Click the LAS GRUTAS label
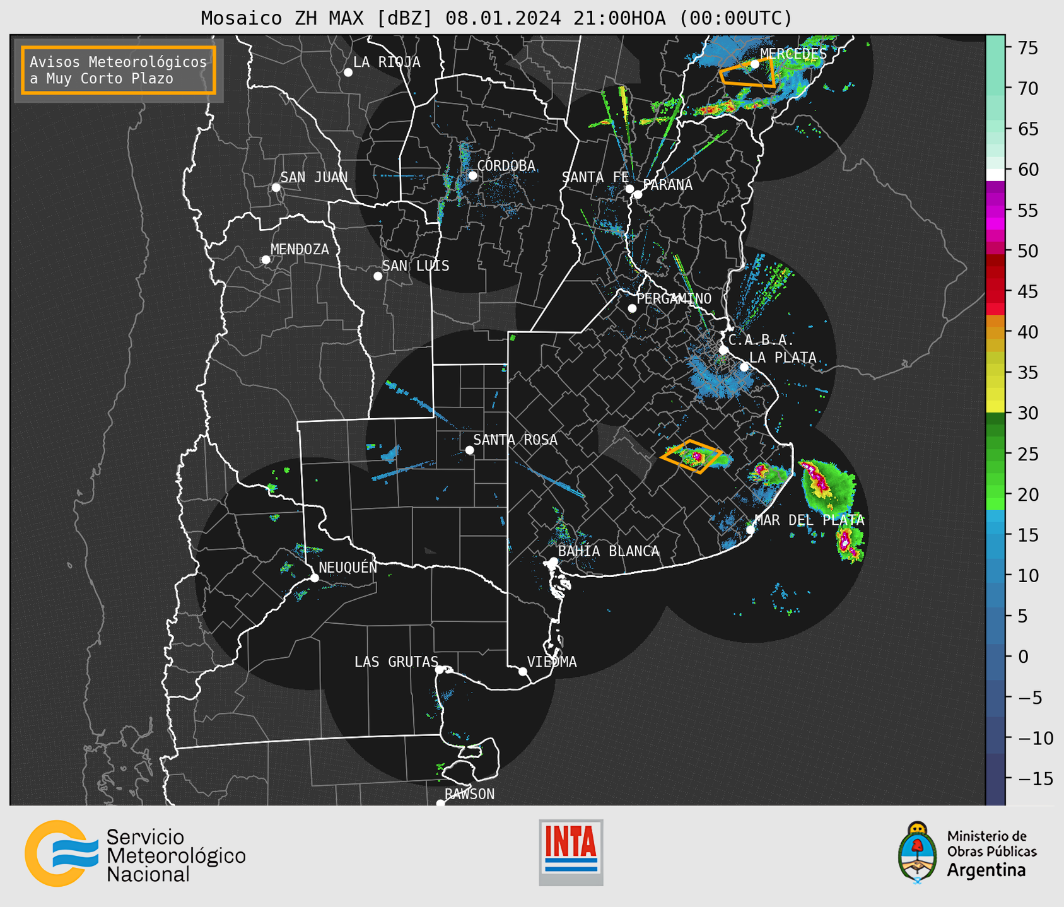 [396, 662]
